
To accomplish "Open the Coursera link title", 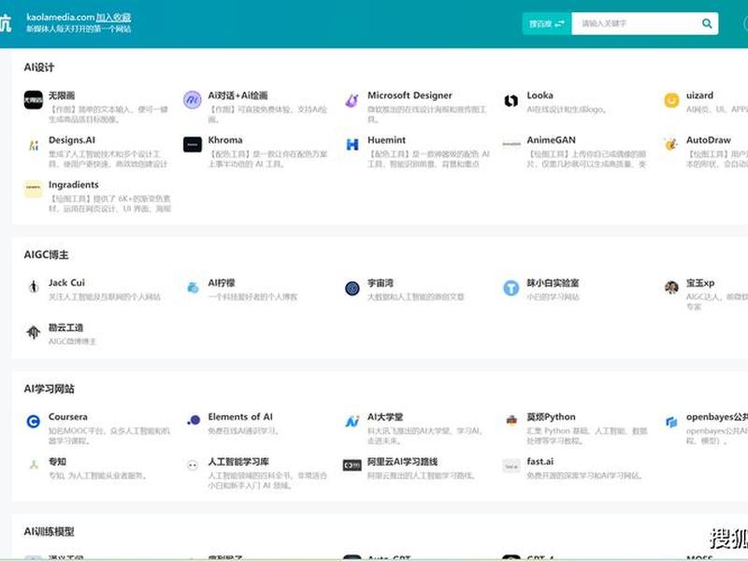I will 67,416.
